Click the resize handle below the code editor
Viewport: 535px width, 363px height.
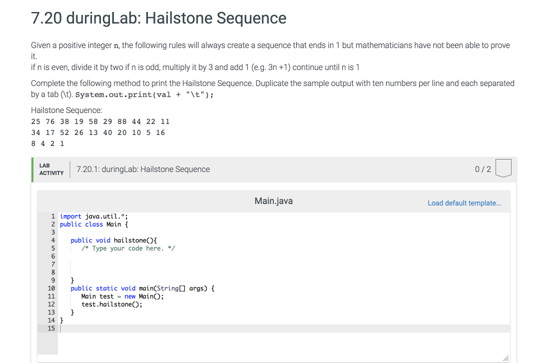[506, 358]
